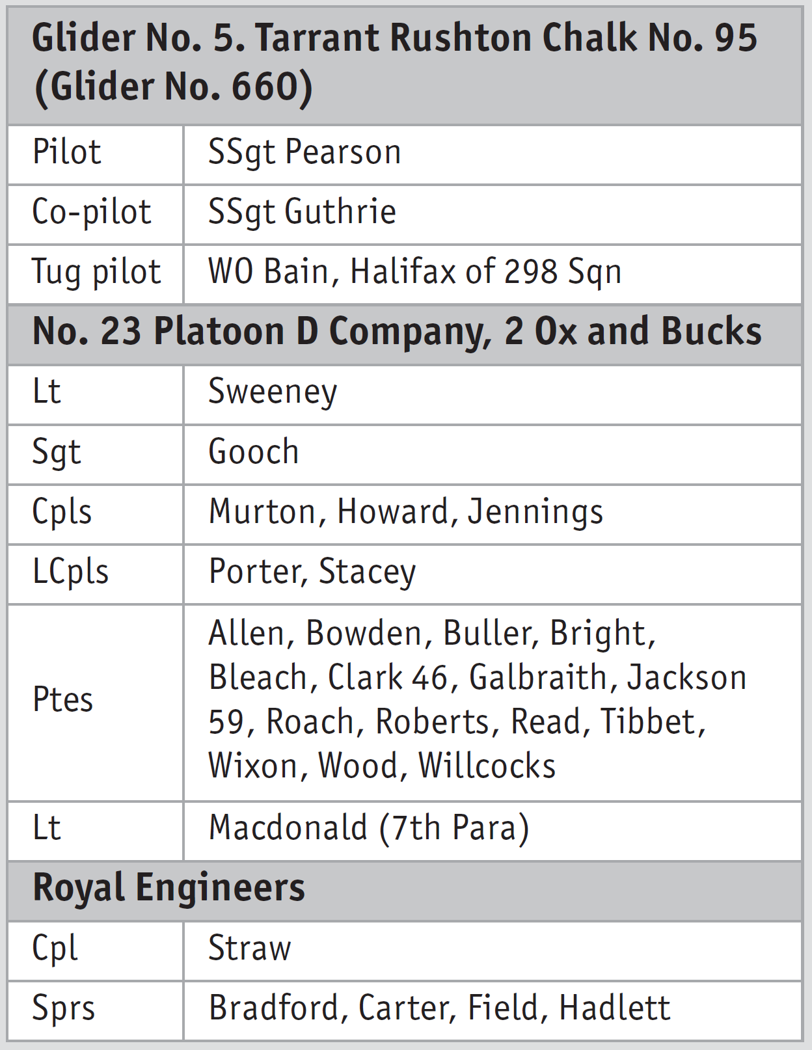Click the Sprs Bradford, Carter, Field, Hadlett cell
Screen dimensions: 812x1050
[x=439, y=1009]
